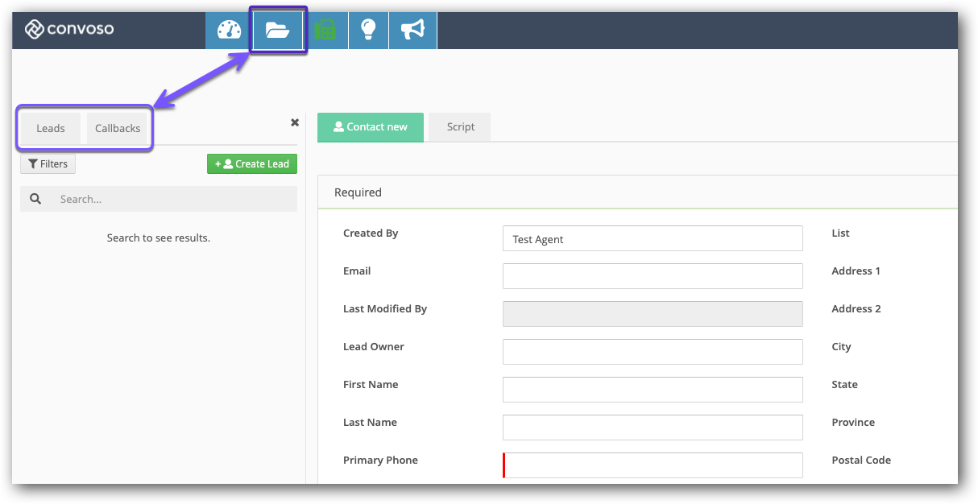The height and width of the screenshot is (504, 978).
Task: Open the Script tab
Action: 460,127
